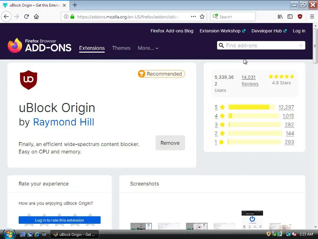Open Raymond Hill's author page
318x239 pixels.
(x=63, y=122)
